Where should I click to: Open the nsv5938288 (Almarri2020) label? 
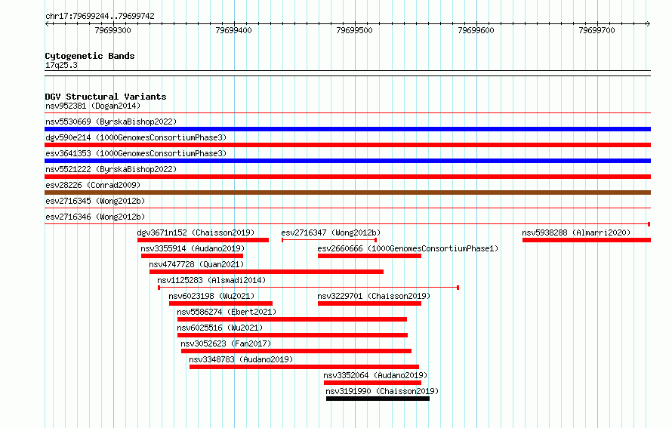point(576,232)
